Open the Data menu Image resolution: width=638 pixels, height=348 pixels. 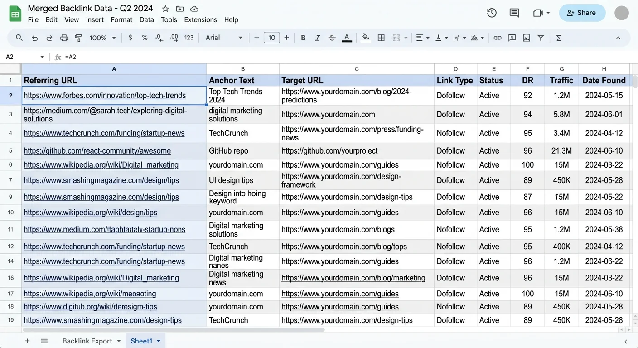tap(147, 20)
